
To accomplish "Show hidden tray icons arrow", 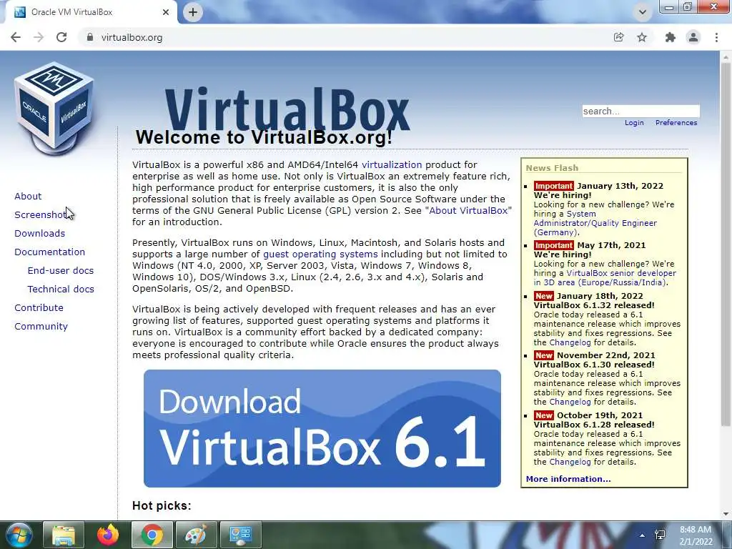I will (643, 535).
